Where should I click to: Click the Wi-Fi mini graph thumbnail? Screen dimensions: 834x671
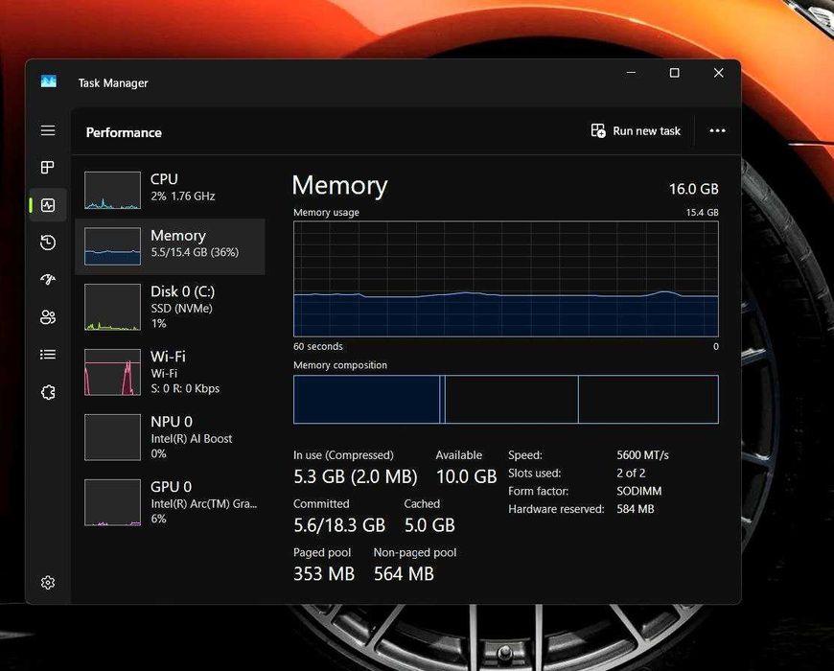(x=113, y=372)
